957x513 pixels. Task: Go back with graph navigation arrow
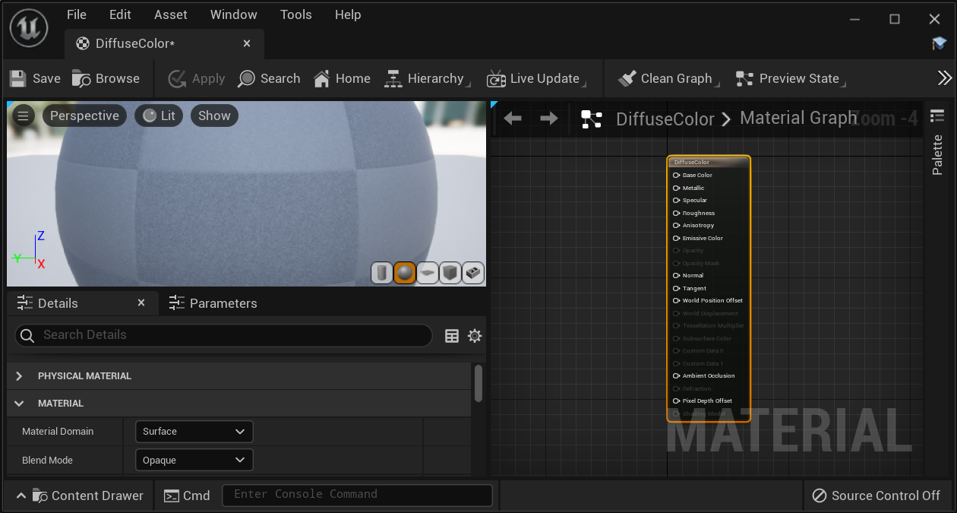click(513, 119)
